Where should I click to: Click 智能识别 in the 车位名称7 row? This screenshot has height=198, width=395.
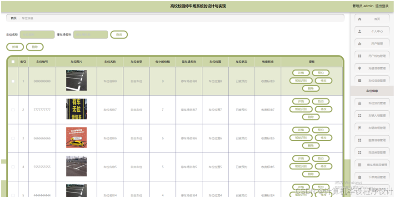pyautogui.click(x=301, y=109)
